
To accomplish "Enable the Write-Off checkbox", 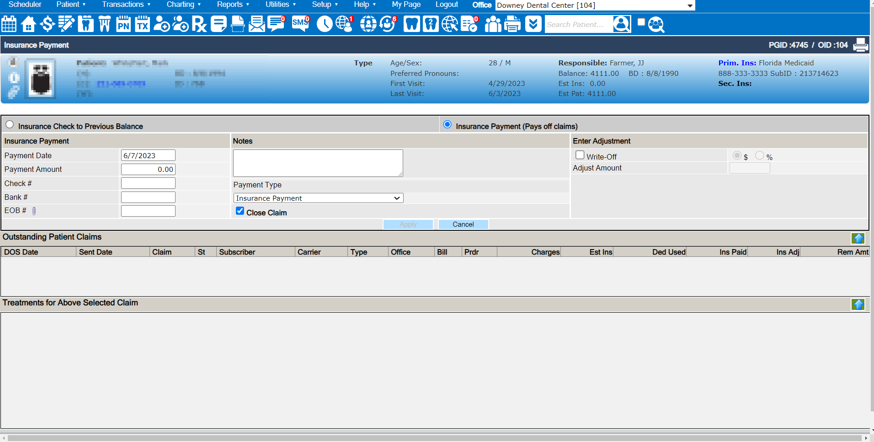I will 580,155.
